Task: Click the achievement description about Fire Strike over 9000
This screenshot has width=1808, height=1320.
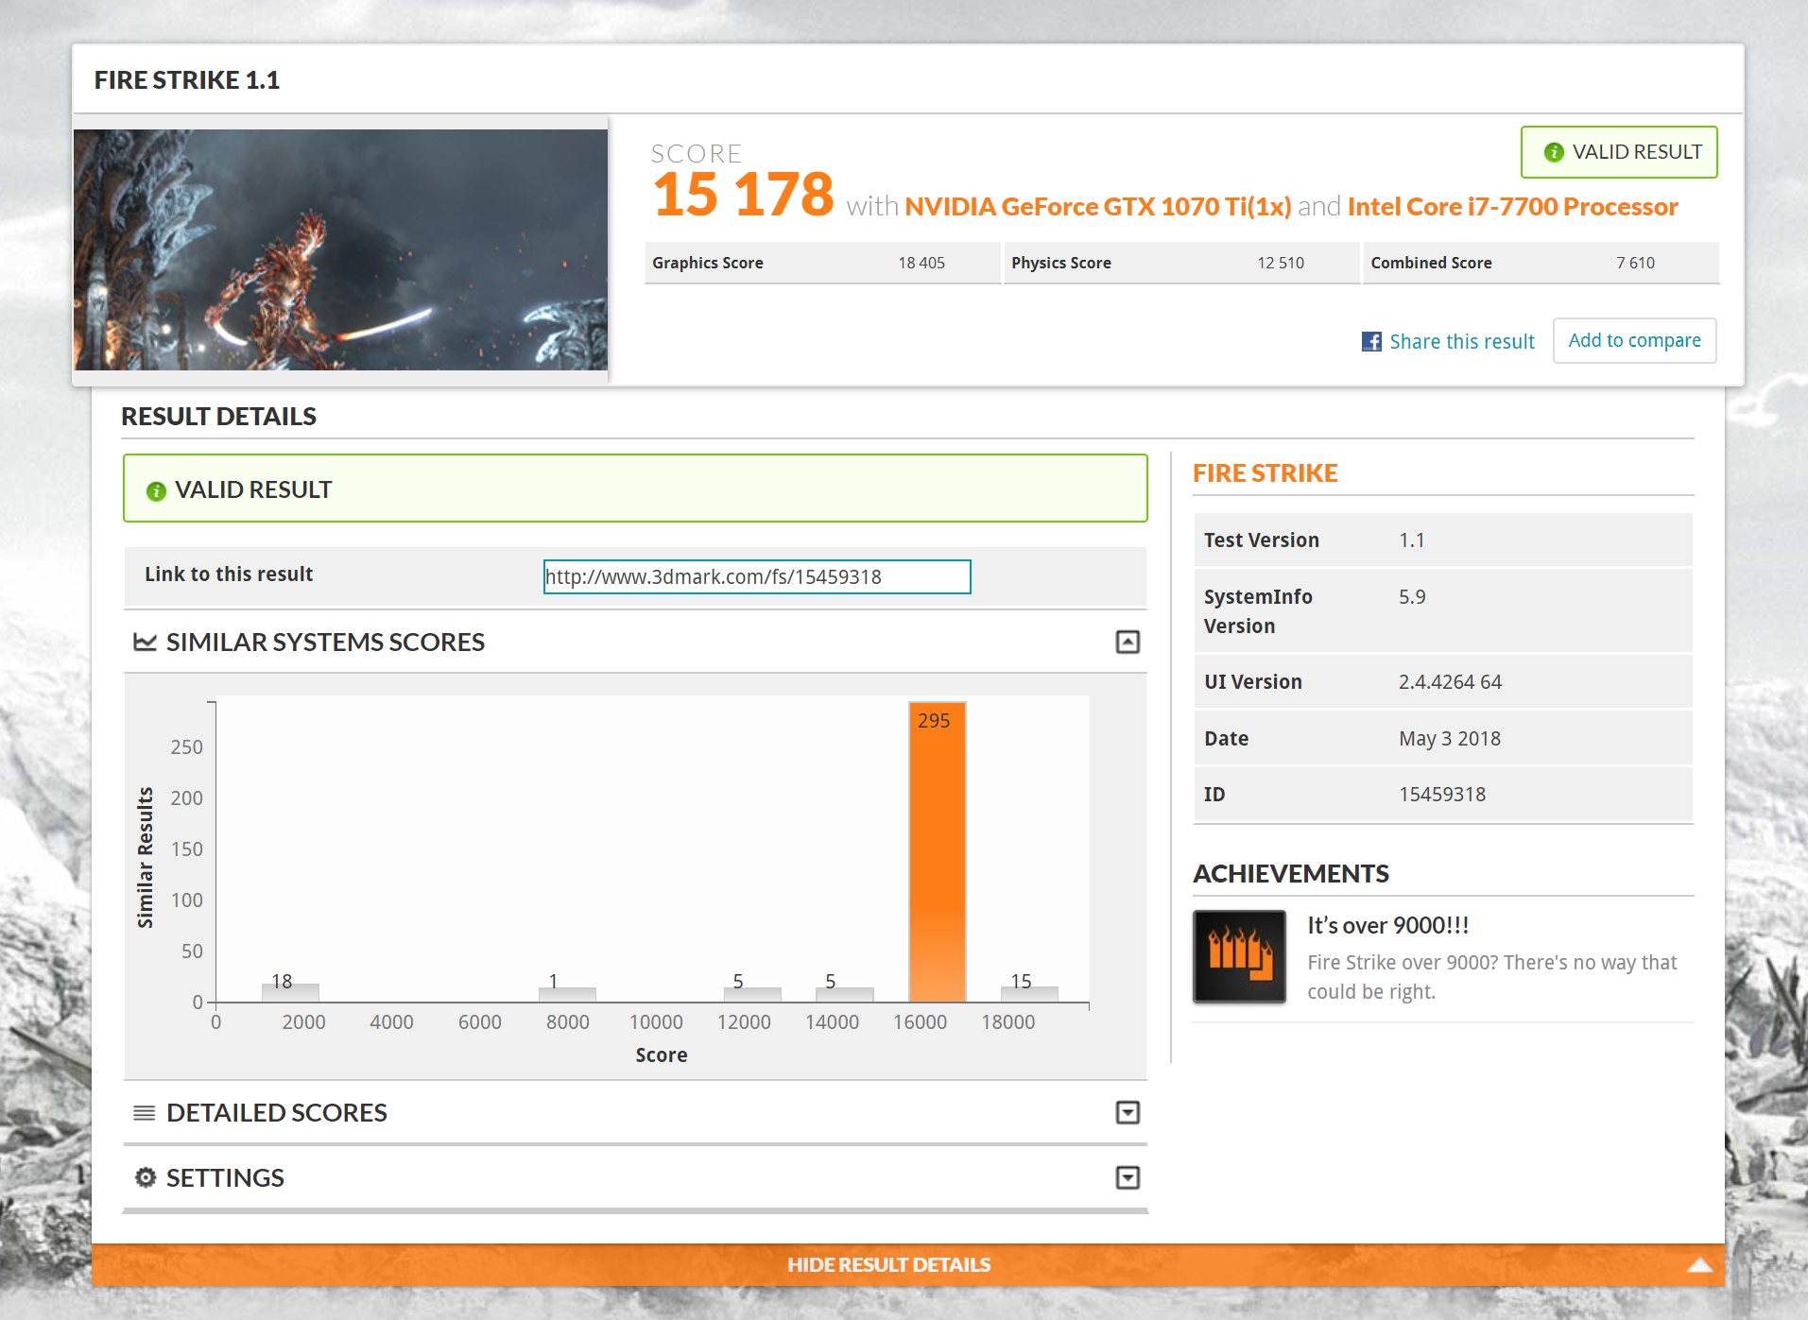Action: point(1492,977)
